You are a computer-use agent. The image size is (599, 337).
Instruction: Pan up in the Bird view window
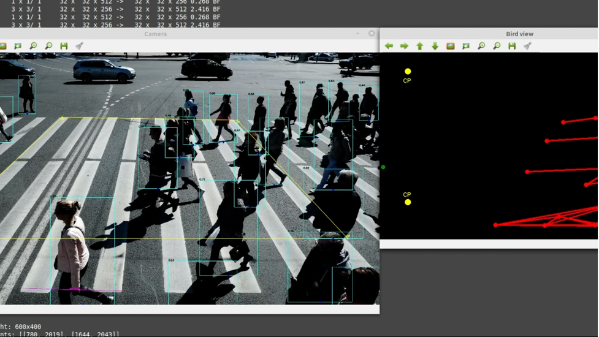coord(420,46)
